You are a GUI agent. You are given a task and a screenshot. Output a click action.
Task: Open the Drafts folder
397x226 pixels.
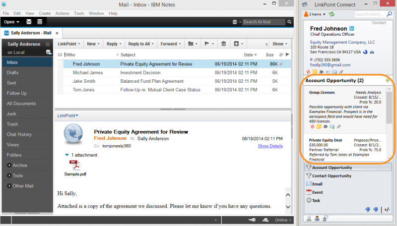tap(27, 72)
